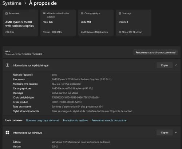Click the Liens connexes label
The width and height of the screenshot is (182, 149).
tap(14, 120)
